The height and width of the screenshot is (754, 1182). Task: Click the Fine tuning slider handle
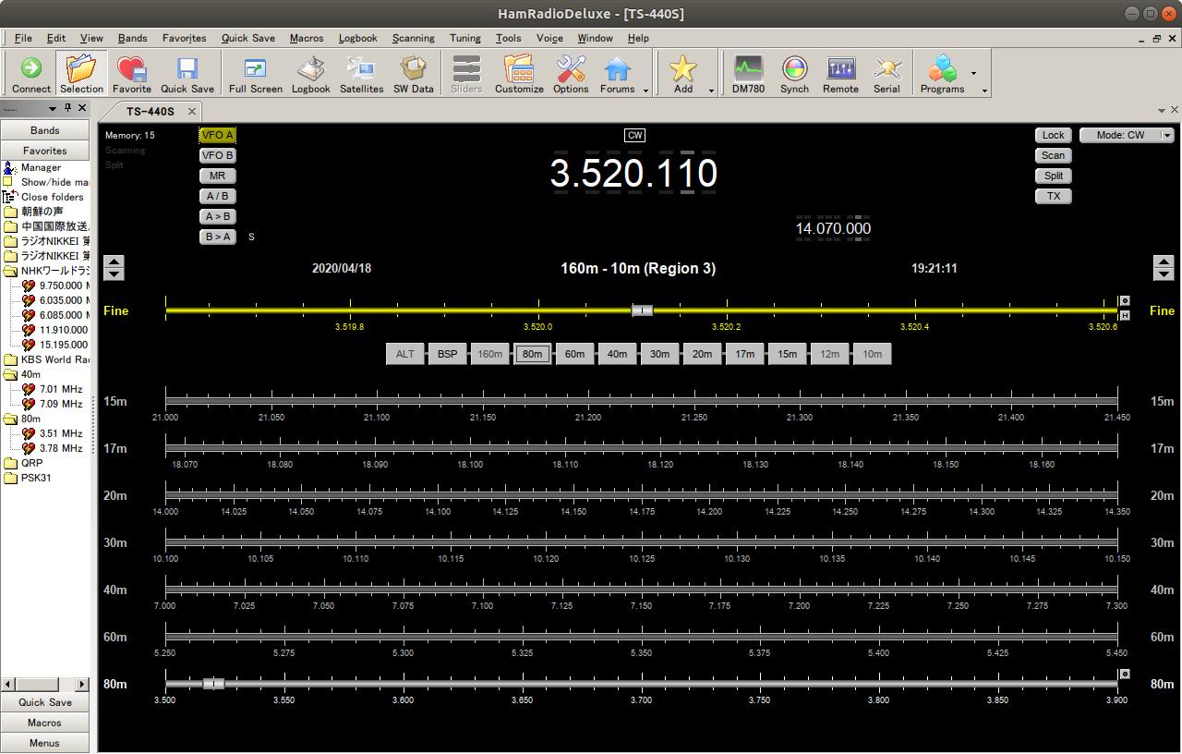point(642,310)
